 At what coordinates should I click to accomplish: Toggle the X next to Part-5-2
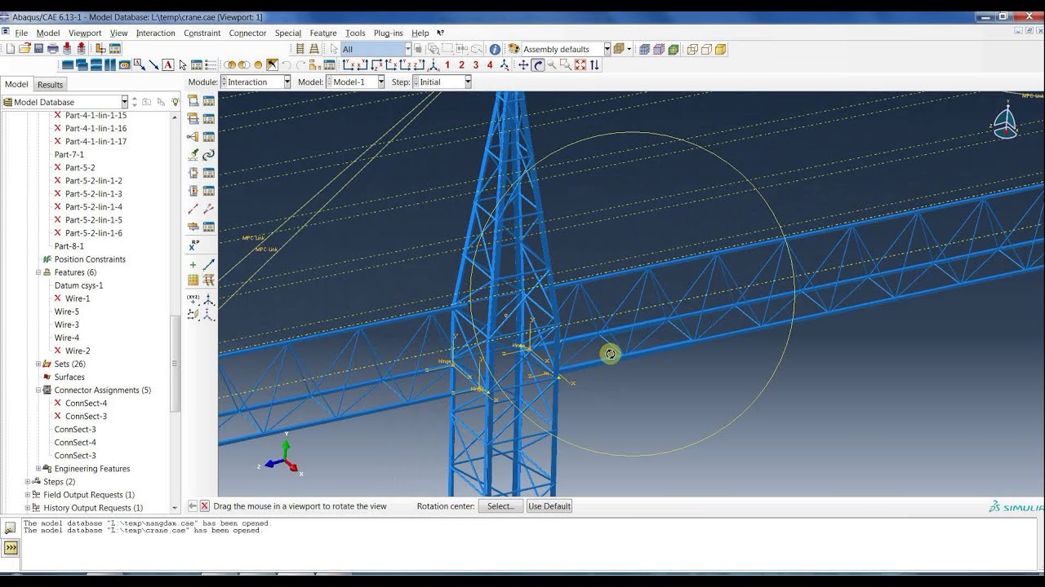[58, 168]
